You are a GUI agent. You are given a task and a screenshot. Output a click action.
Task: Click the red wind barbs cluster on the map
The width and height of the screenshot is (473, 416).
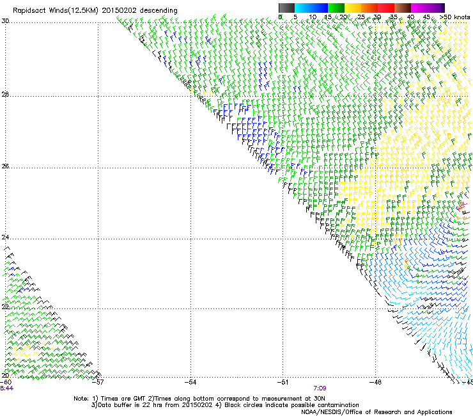coord(461,206)
